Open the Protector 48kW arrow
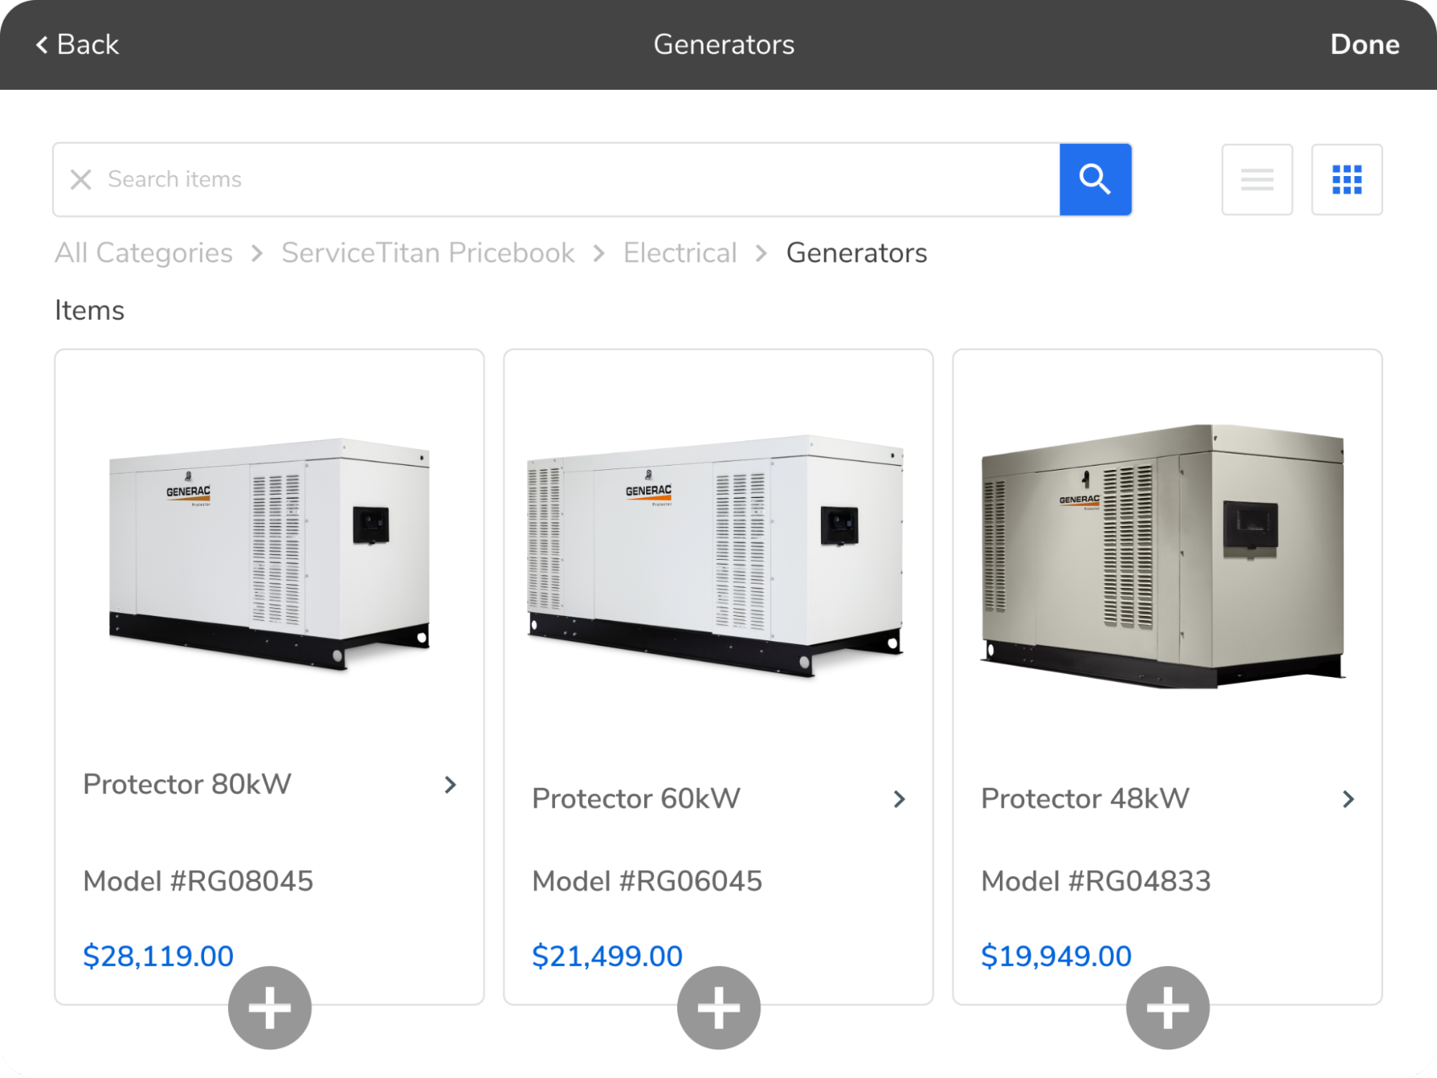 point(1348,799)
